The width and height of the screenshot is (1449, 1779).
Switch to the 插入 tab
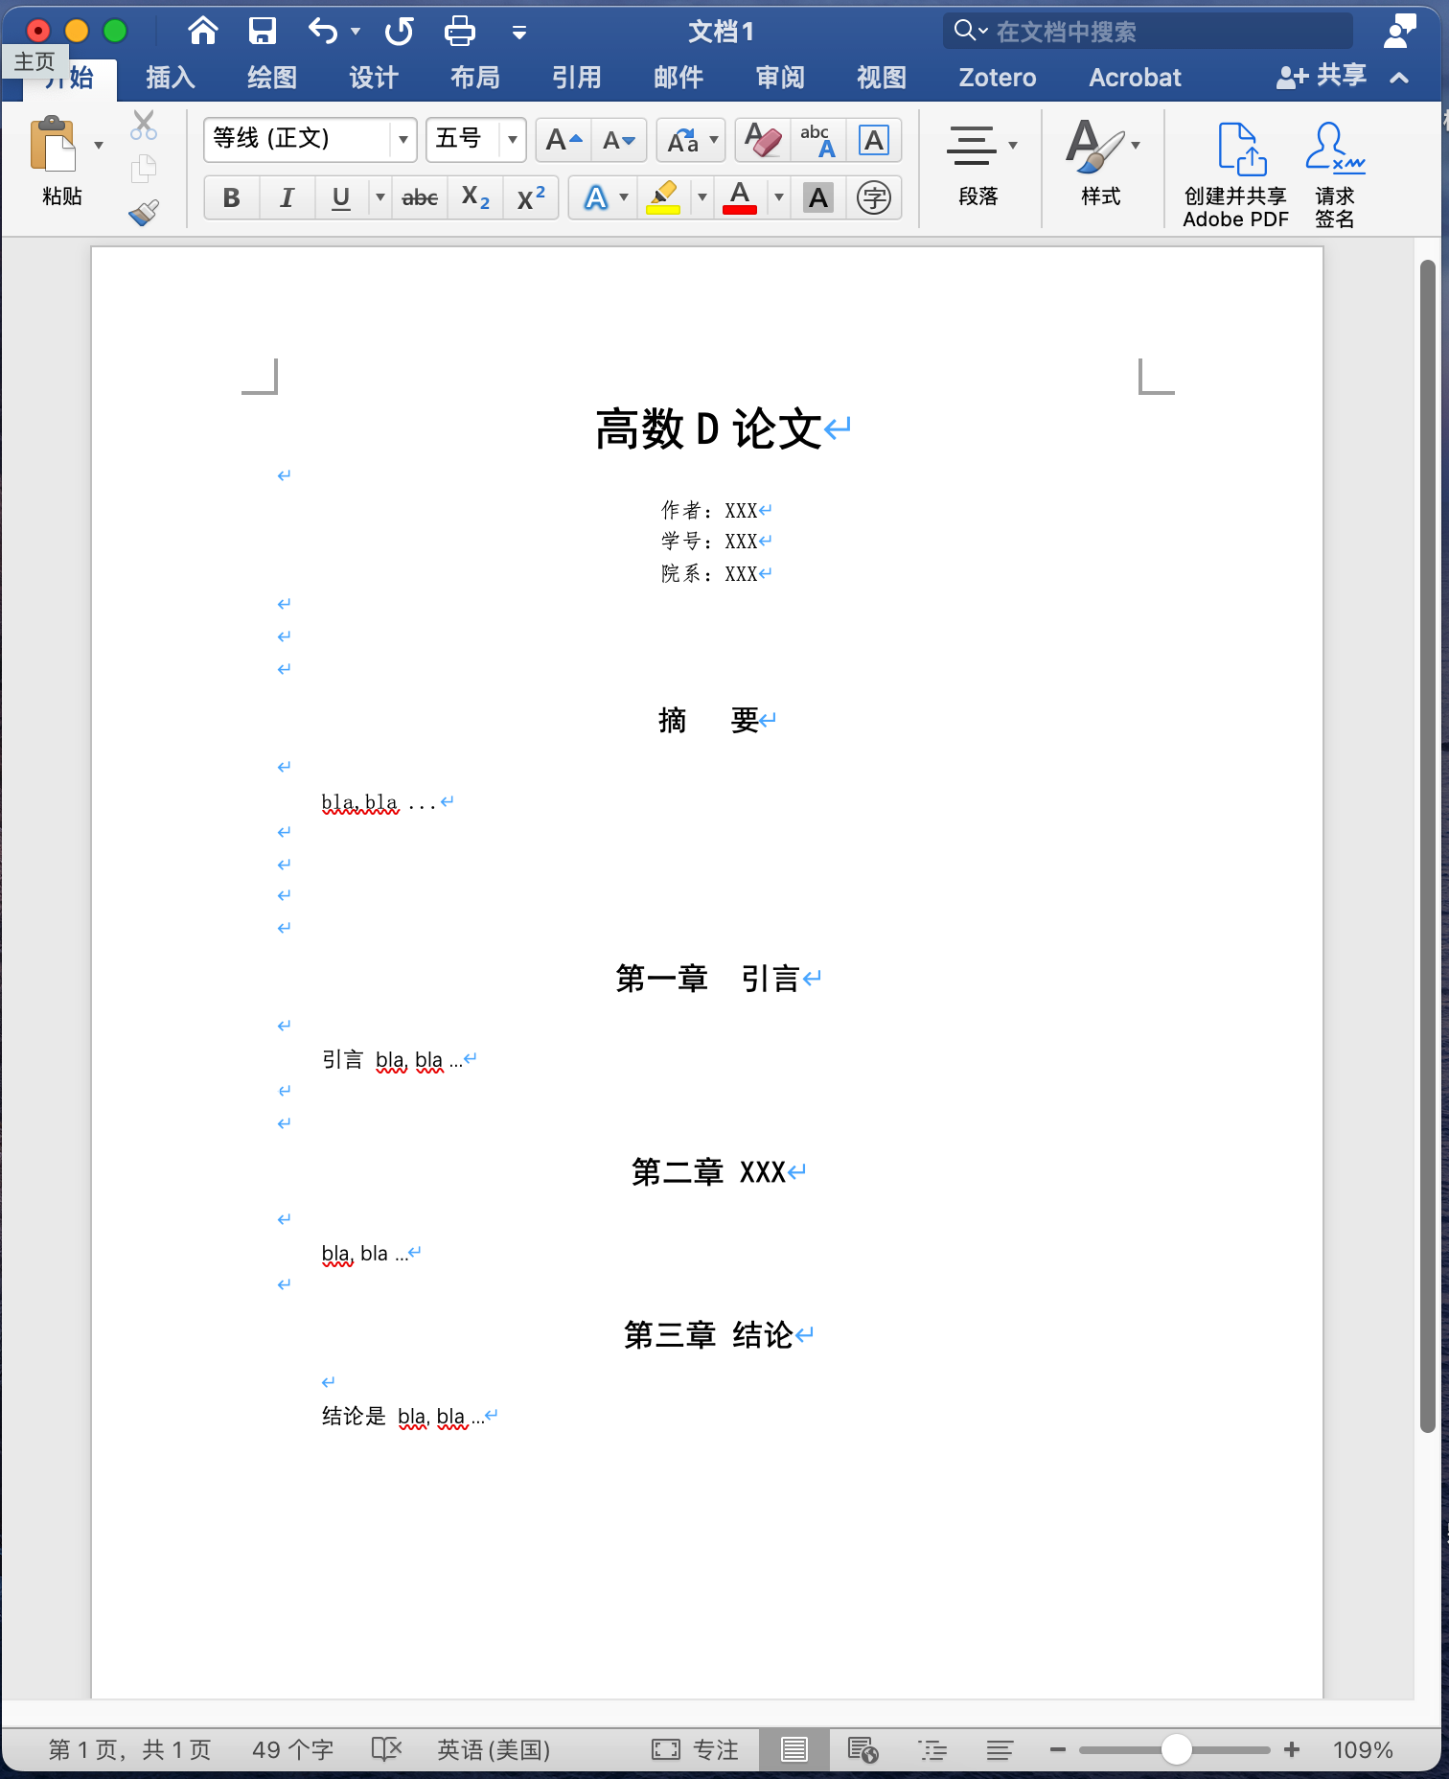[x=171, y=77]
